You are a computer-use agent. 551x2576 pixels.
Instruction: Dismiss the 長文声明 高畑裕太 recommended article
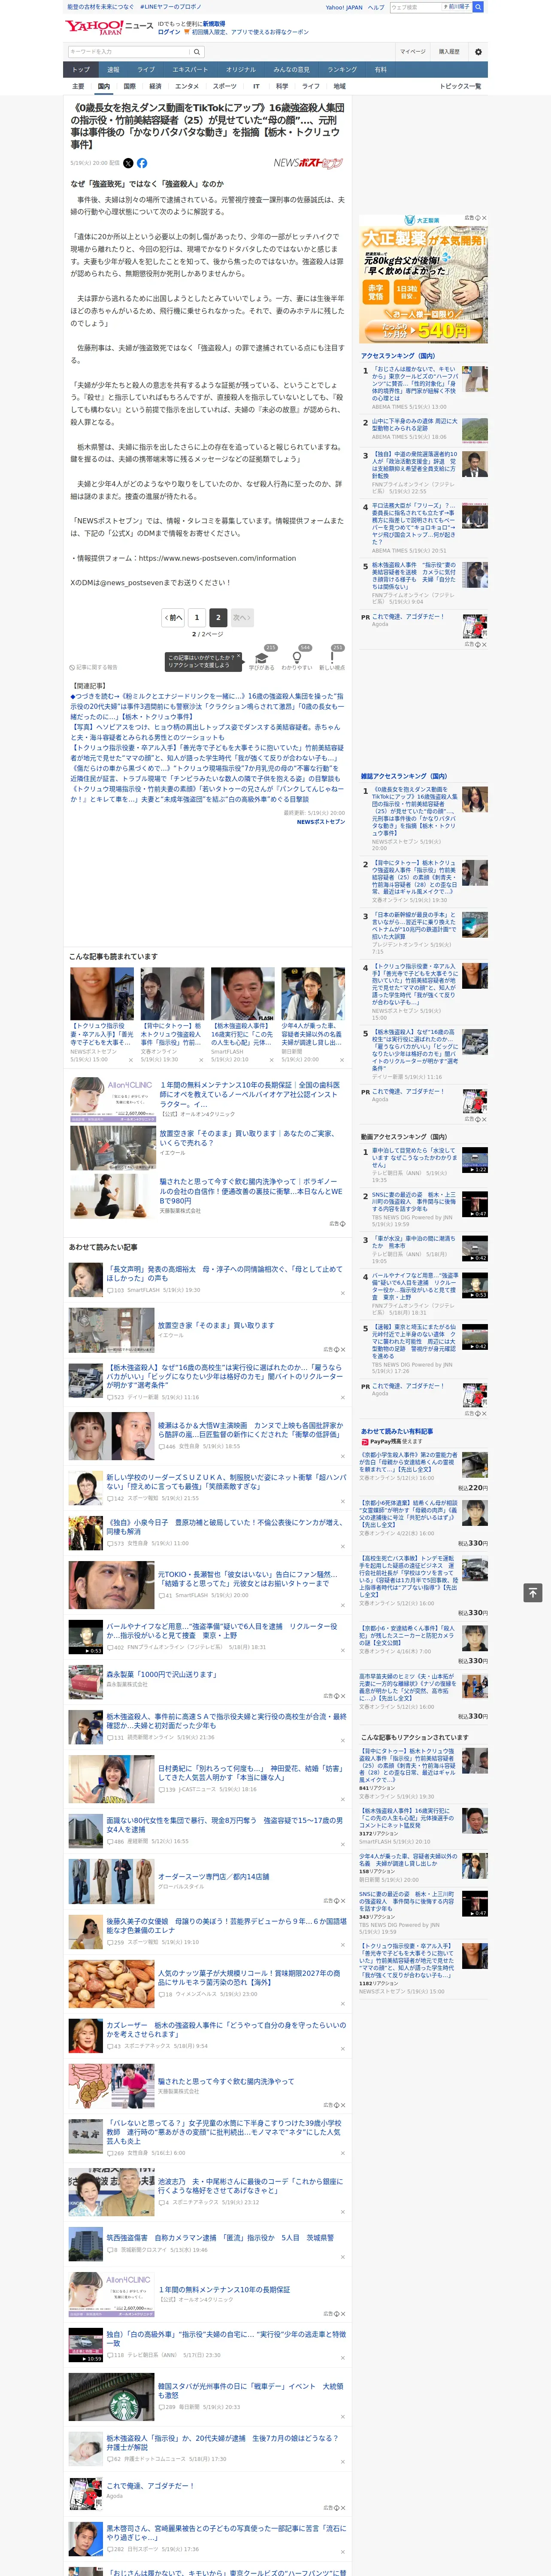(342, 1293)
